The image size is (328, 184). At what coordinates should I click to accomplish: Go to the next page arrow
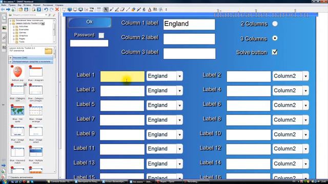[8, 9]
